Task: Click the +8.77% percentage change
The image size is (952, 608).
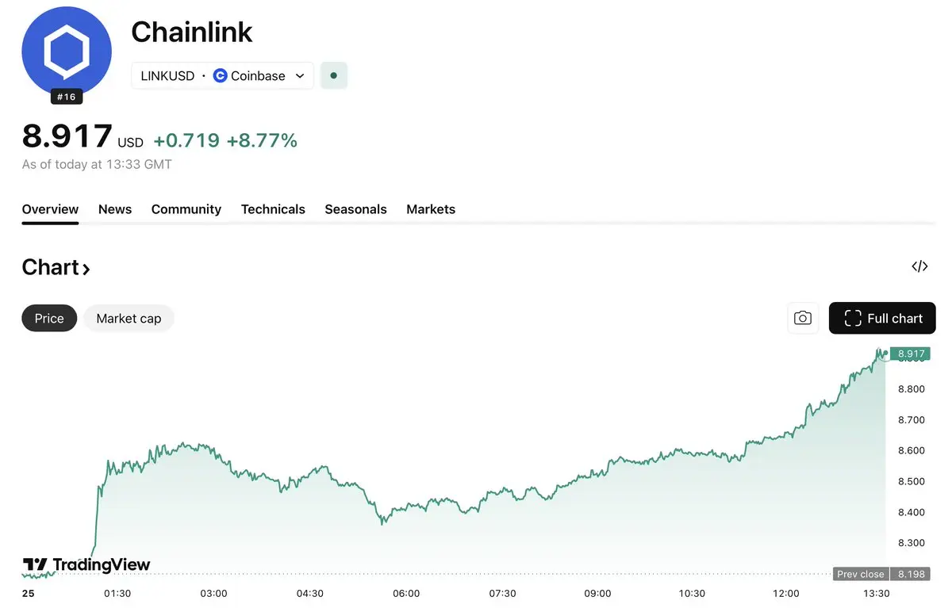Action: [262, 140]
